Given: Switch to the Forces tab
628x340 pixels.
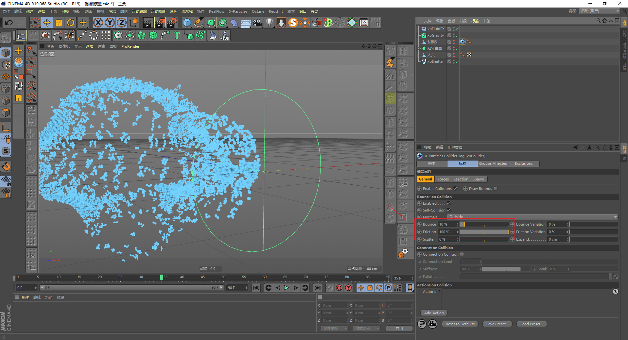Looking at the screenshot, I should 443,179.
